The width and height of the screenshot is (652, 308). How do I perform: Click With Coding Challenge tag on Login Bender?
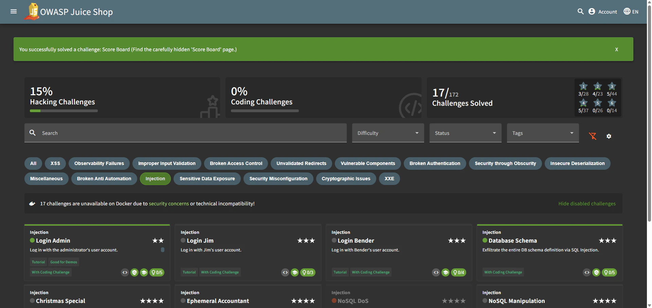(x=371, y=272)
